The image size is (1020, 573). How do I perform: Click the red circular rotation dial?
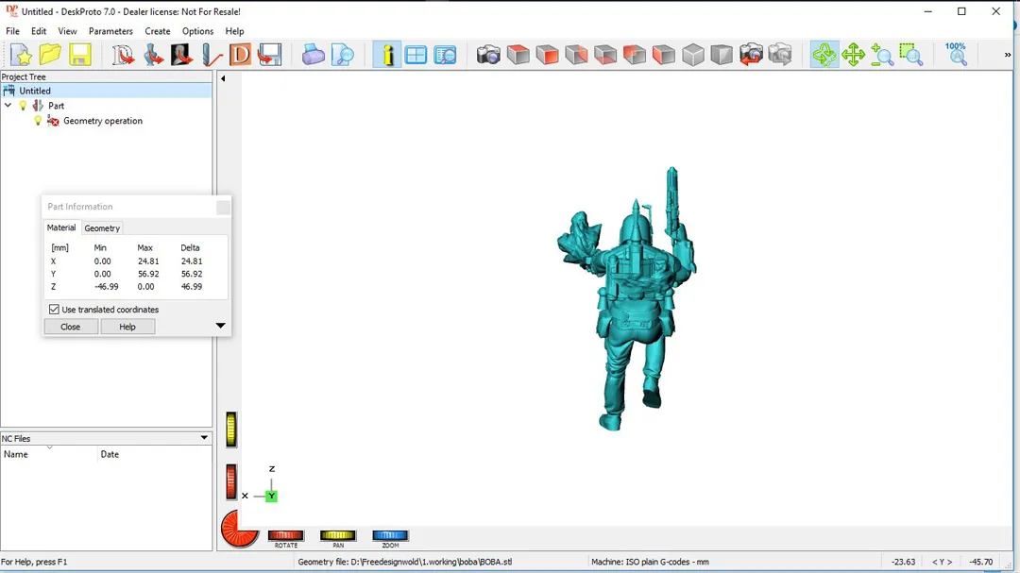(239, 528)
